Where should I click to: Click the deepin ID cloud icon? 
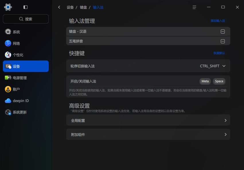(x=8, y=101)
